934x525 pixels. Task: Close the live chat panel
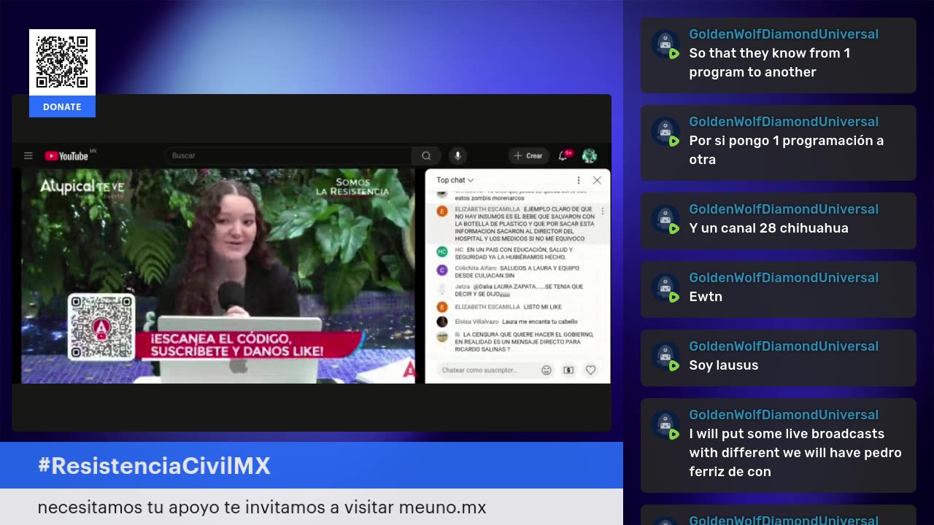tap(597, 180)
